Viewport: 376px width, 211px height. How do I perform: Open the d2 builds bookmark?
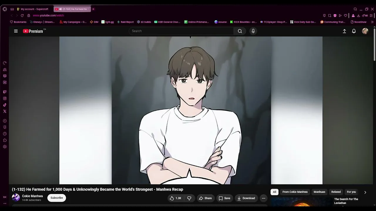(x=144, y=22)
